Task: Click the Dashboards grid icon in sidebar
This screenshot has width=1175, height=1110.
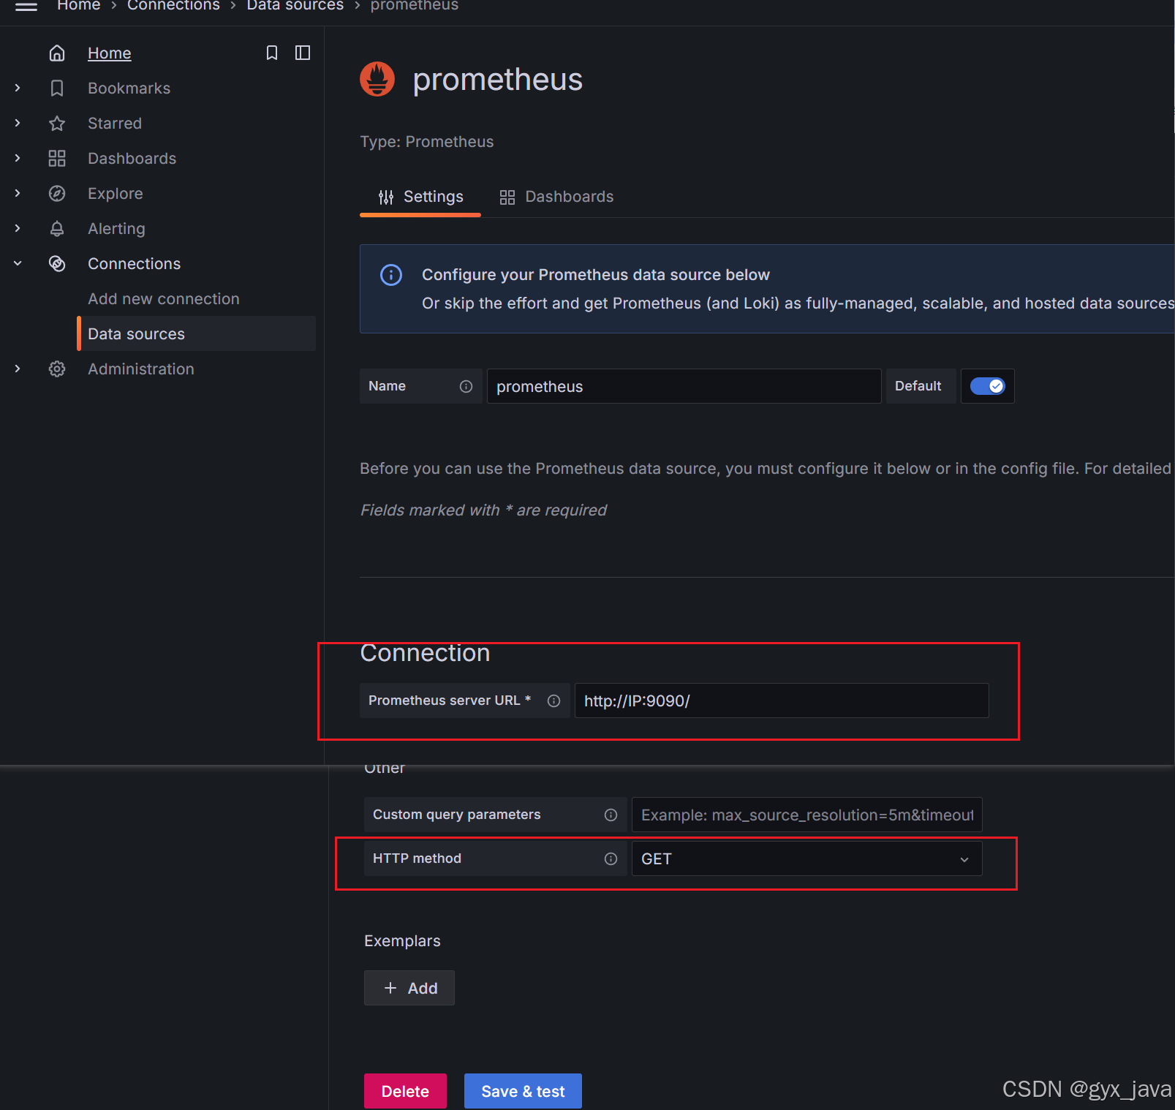Action: (x=57, y=159)
